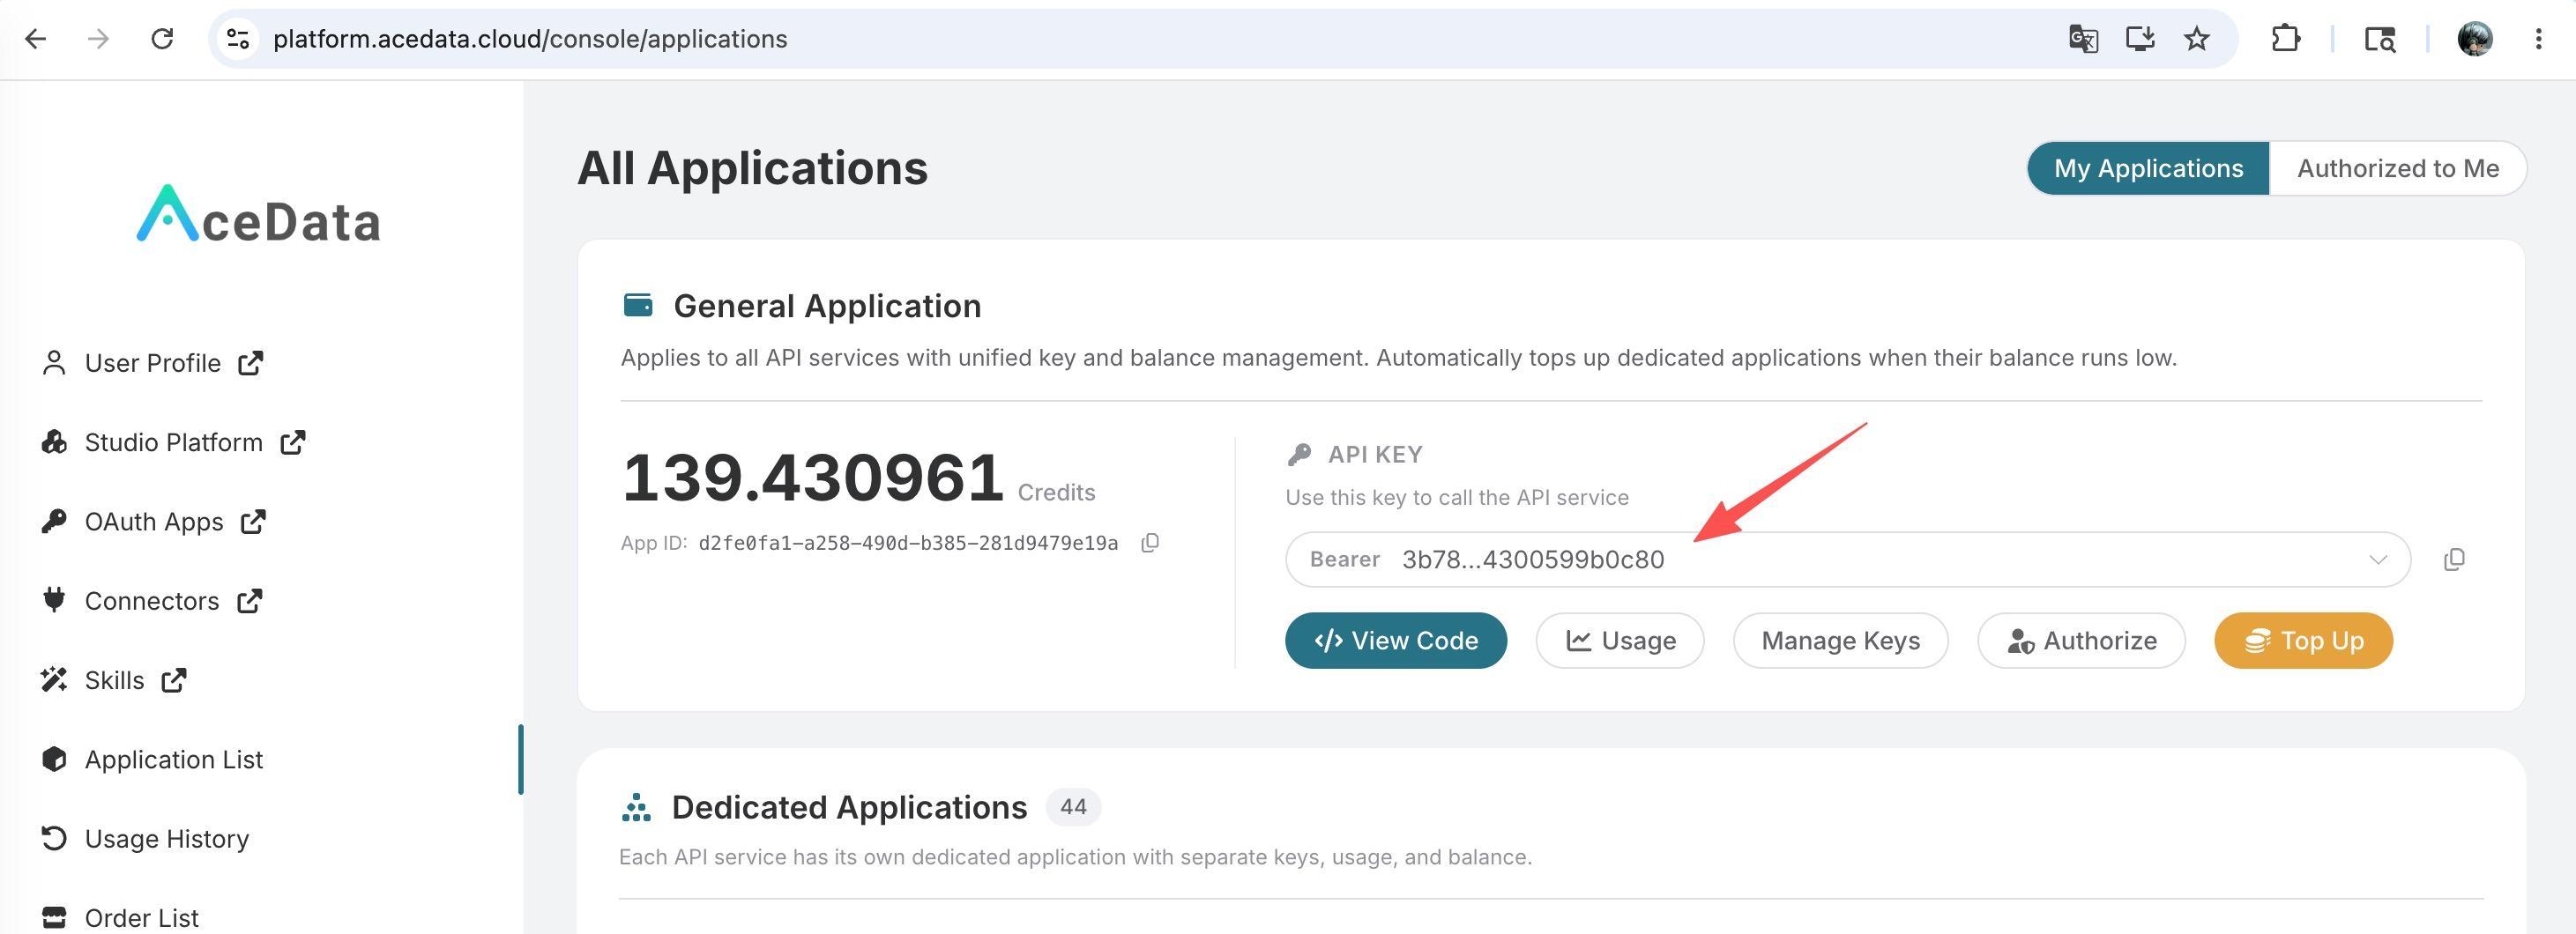Image resolution: width=2576 pixels, height=934 pixels.
Task: Reload the current page
Action: click(162, 39)
